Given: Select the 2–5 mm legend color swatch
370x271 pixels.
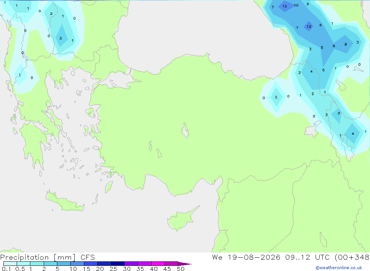Looking at the screenshot, I should 50,264.
